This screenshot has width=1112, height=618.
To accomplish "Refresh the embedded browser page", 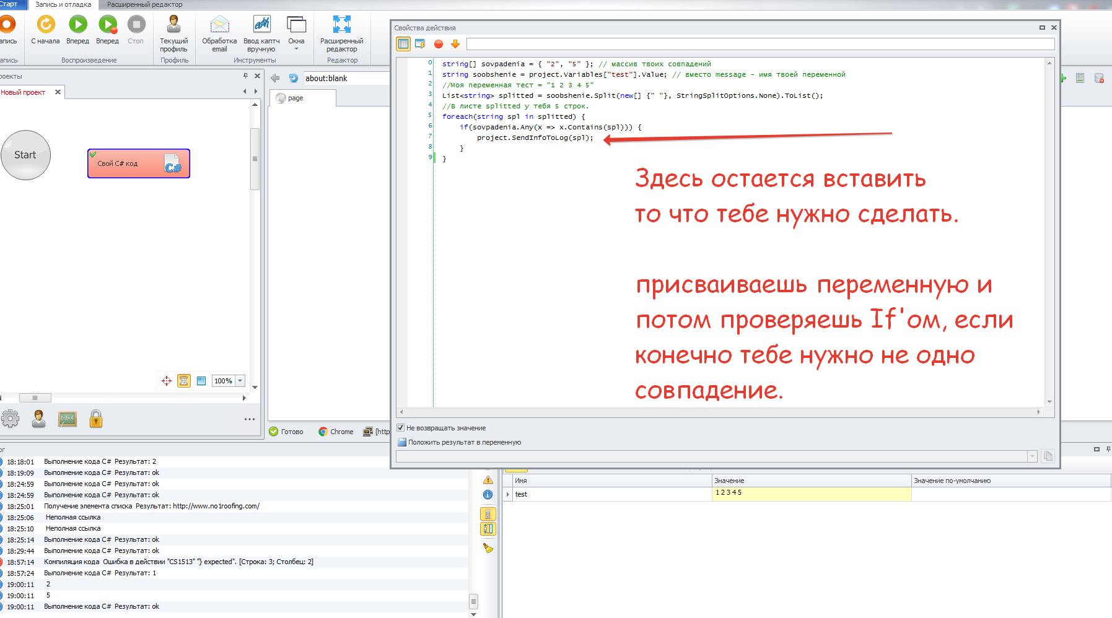I will pyautogui.click(x=294, y=78).
